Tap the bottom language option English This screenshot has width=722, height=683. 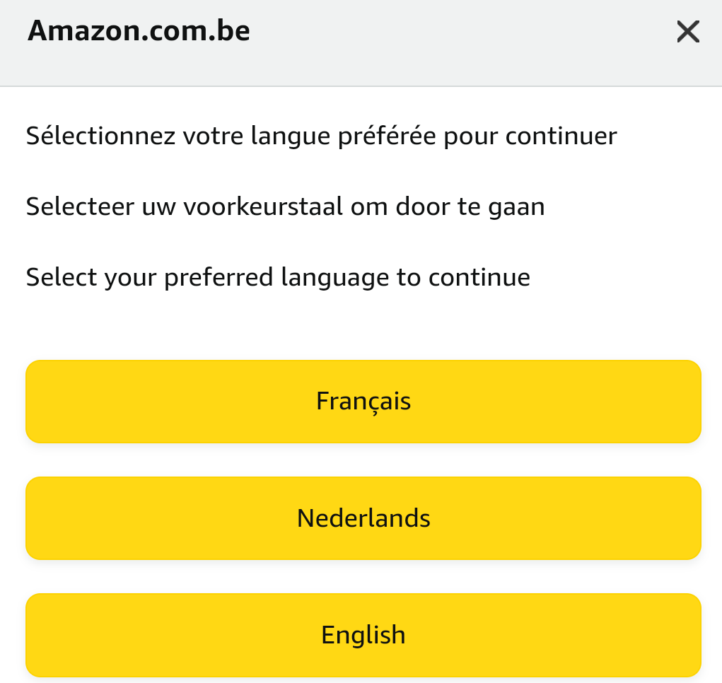click(x=363, y=635)
